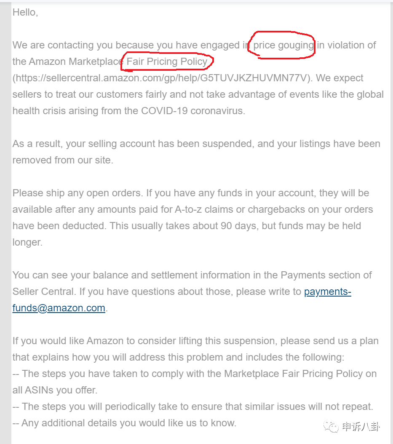Select the "COVID-19 coronavirus" text

(x=193, y=111)
